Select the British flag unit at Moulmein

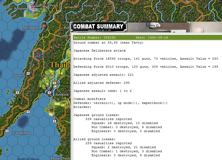[44, 26]
